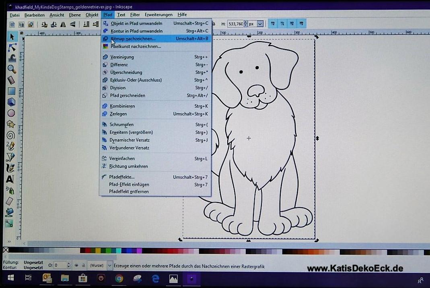Image resolution: width=430 pixels, height=288 pixels.
Task: Open the px unit dropdown
Action: click(260, 24)
